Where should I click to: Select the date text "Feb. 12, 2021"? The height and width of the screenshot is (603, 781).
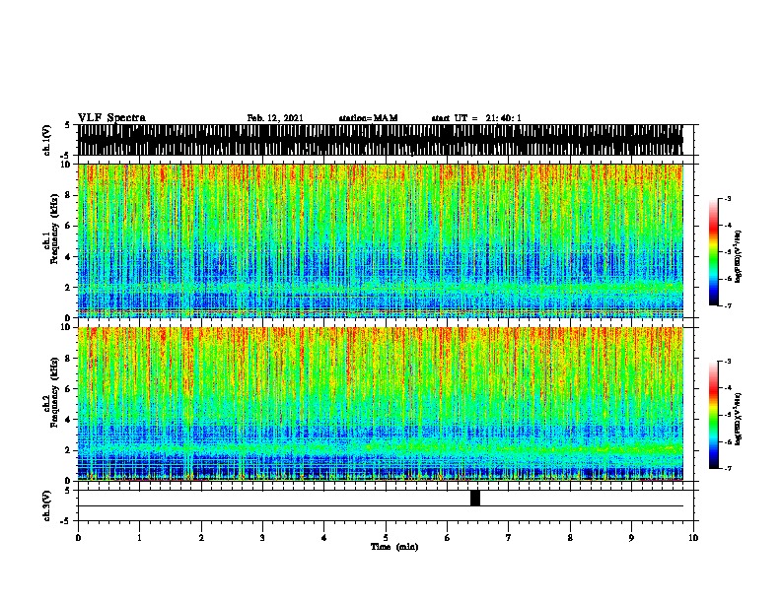click(x=275, y=118)
